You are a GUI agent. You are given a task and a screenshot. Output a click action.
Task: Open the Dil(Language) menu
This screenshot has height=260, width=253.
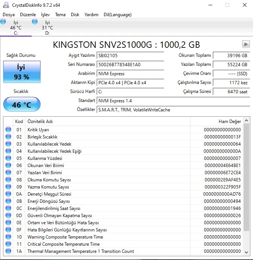(117, 15)
